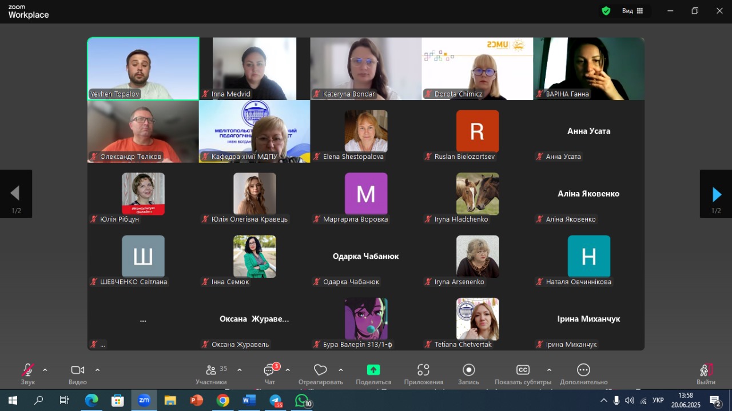The width and height of the screenshot is (732, 411).
Task: Unmute the microphone audio button
Action: [27, 374]
